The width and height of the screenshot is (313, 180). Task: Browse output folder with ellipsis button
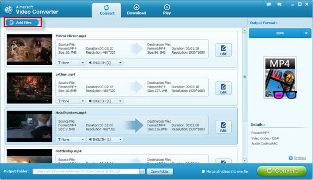click(x=142, y=171)
